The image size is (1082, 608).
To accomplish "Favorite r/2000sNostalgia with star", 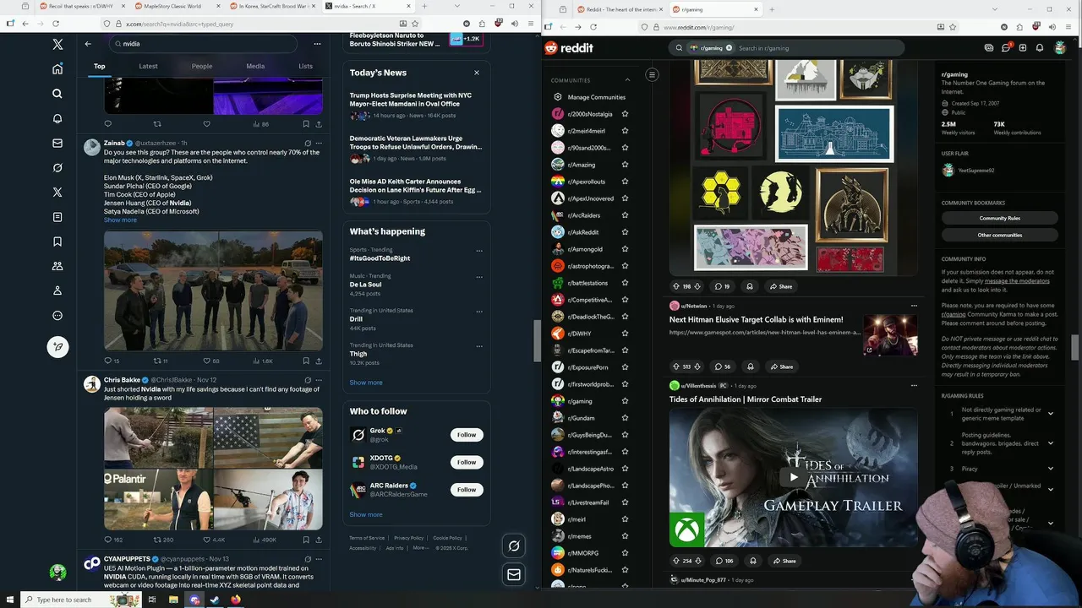I will [x=625, y=114].
